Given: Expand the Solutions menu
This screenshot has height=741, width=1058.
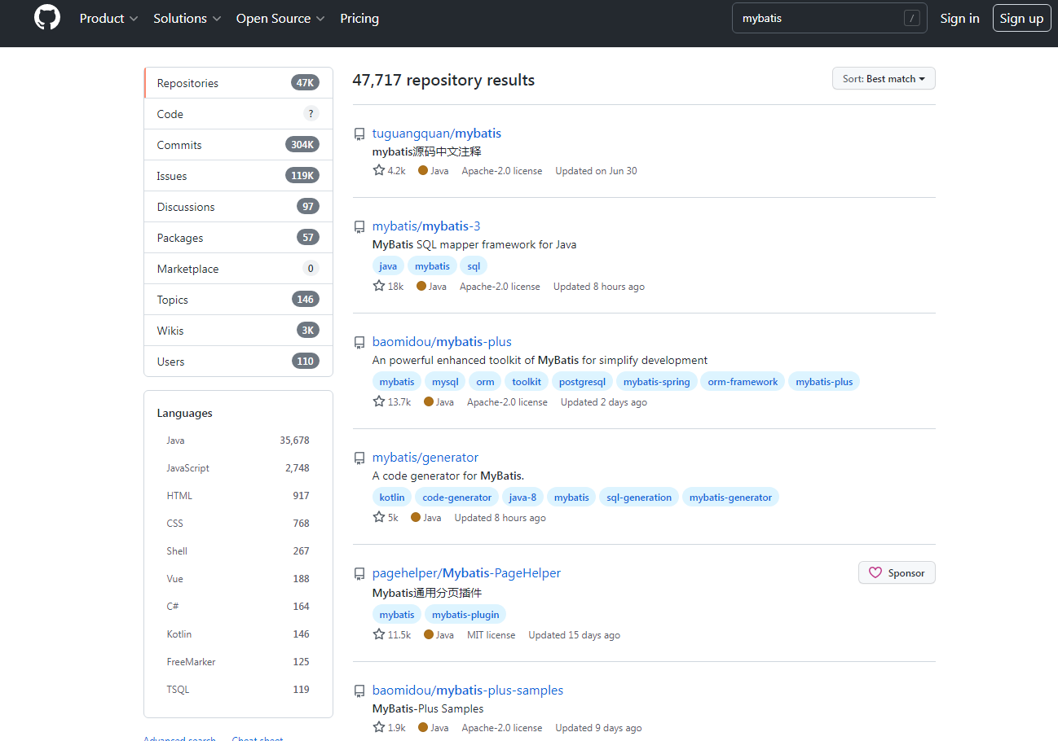Looking at the screenshot, I should 187,18.
